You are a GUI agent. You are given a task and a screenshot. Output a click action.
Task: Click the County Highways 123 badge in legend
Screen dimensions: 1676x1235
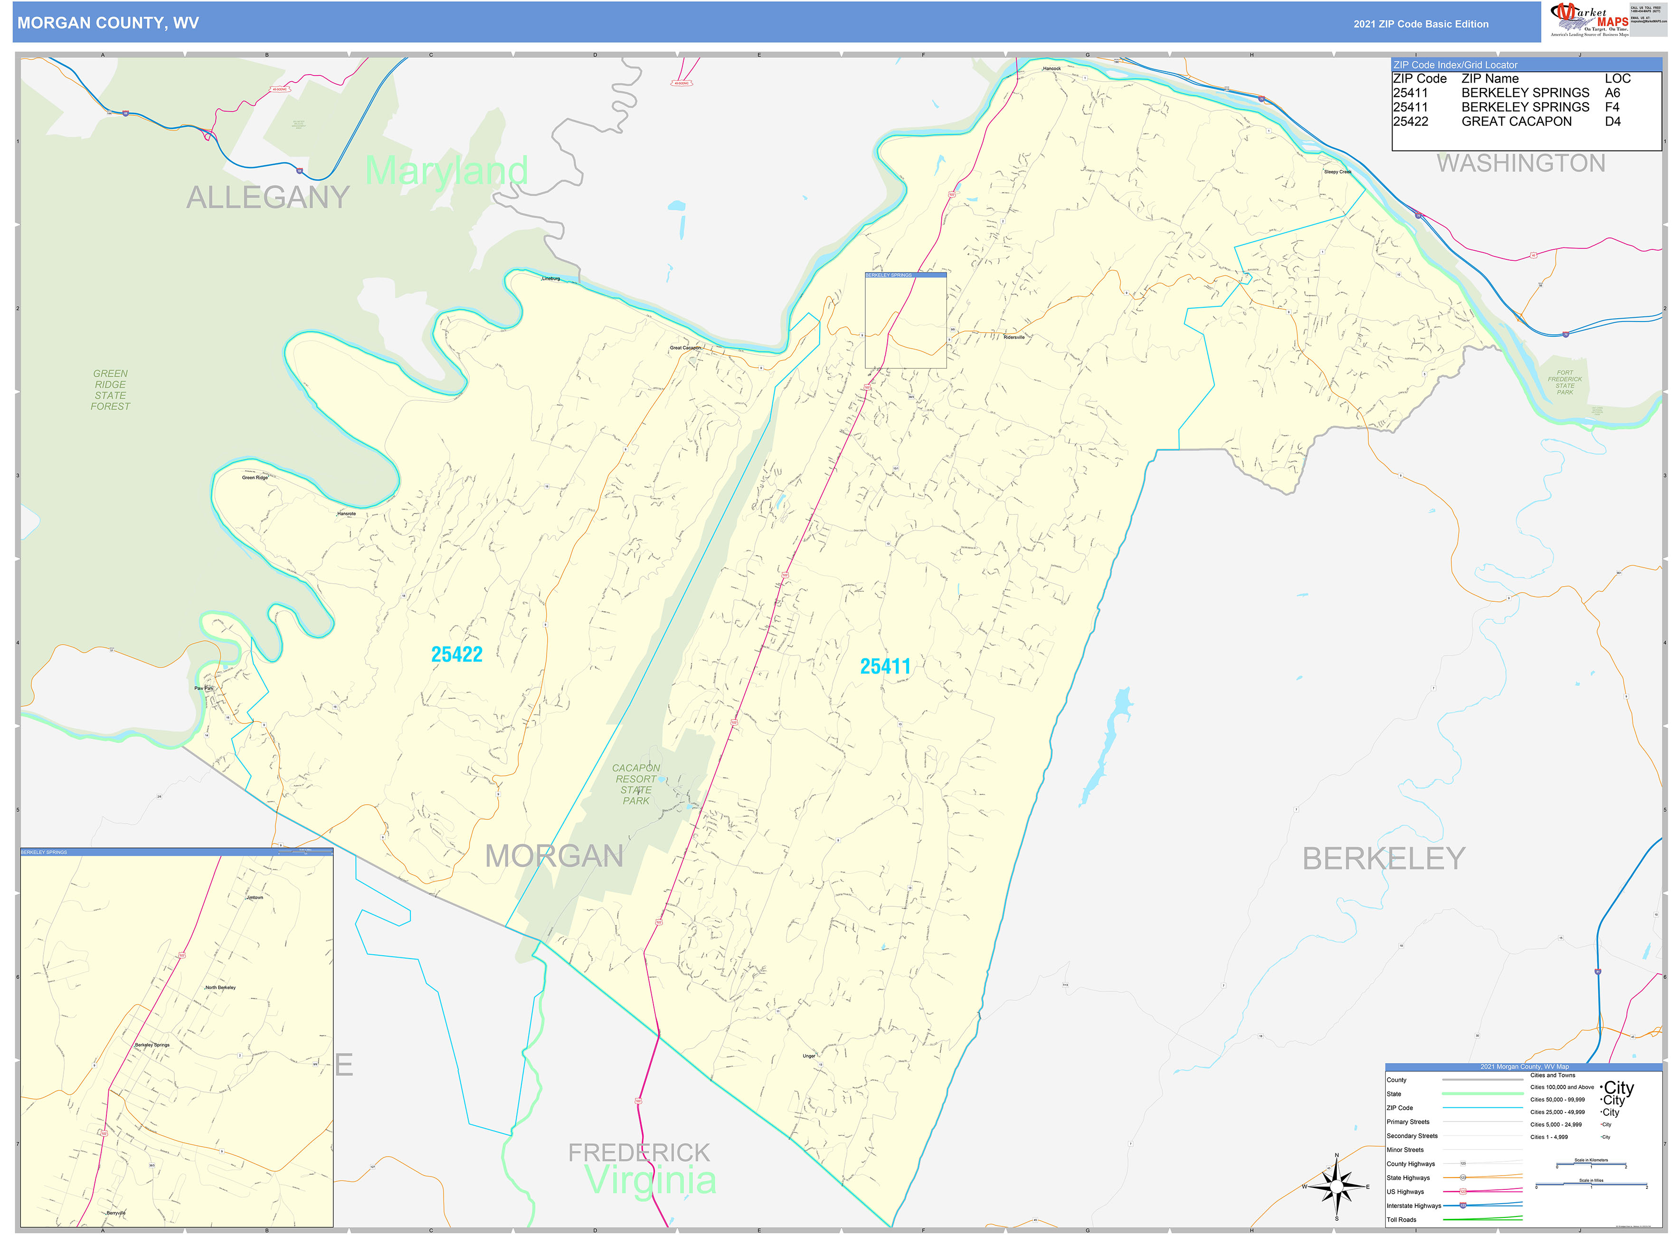(x=1464, y=1164)
